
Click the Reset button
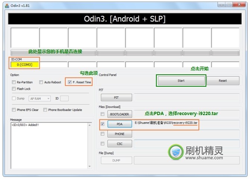[x=223, y=81]
